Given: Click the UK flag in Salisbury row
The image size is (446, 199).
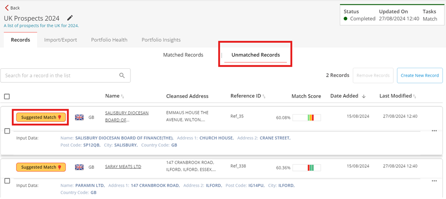Looking at the screenshot, I should pyautogui.click(x=79, y=117).
